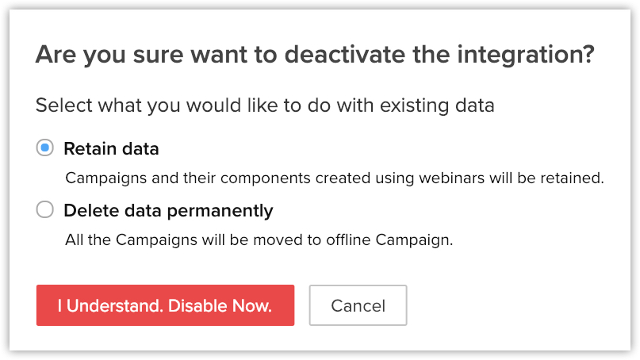
Task: Choose the Delete data permanently radio circle
Action: click(45, 210)
